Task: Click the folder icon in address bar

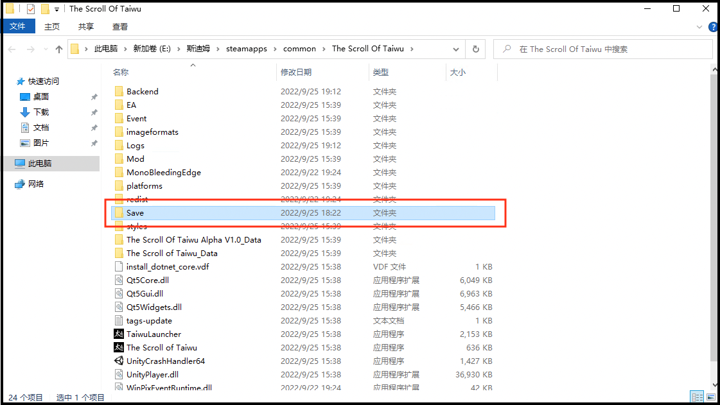Action: tap(75, 49)
